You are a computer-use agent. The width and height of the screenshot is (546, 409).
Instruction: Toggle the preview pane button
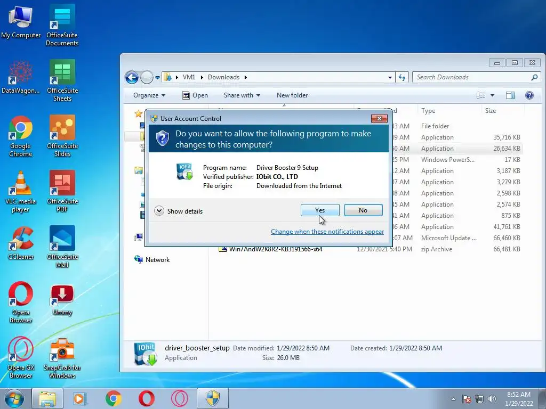pyautogui.click(x=510, y=95)
